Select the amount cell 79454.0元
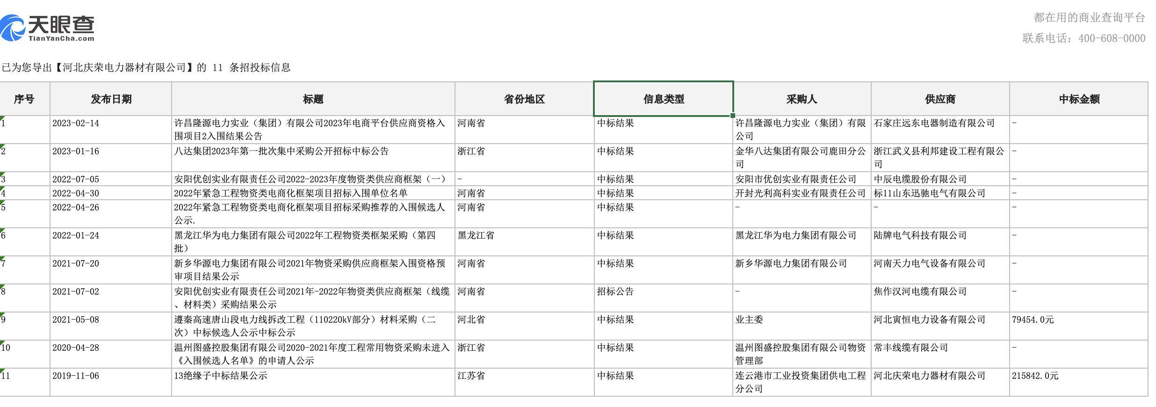Screen dimensions: 1156x407 click(1033, 320)
